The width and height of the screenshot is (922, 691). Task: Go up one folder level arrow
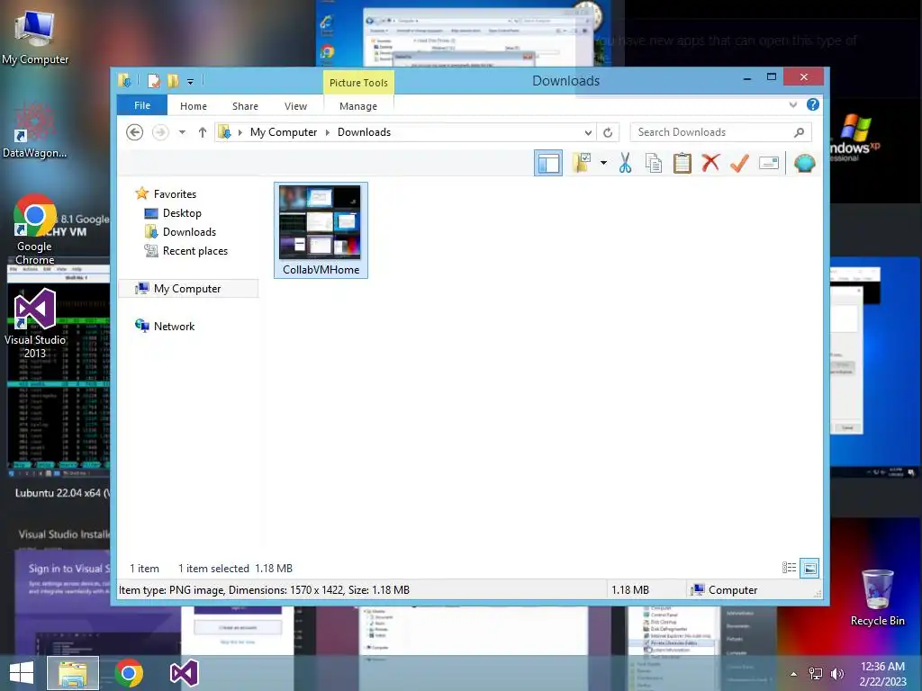(203, 132)
